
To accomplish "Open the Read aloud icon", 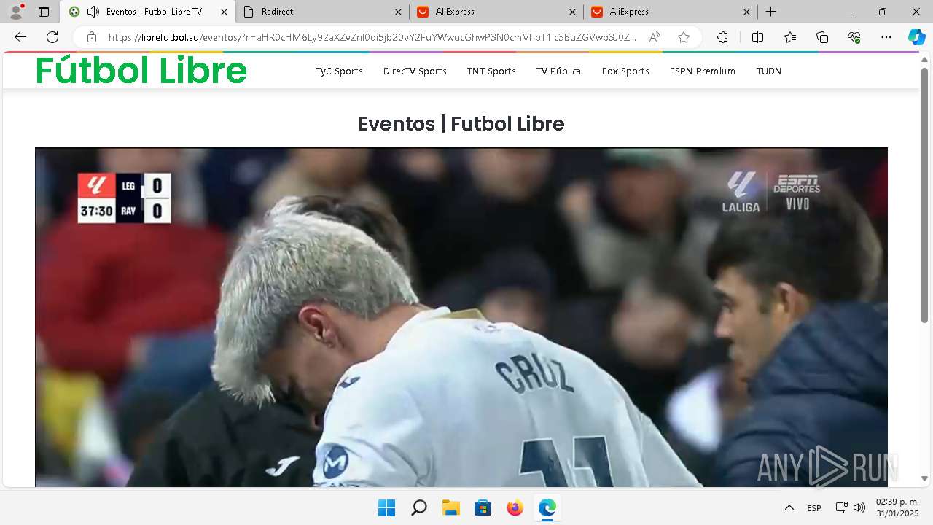I will click(x=655, y=37).
